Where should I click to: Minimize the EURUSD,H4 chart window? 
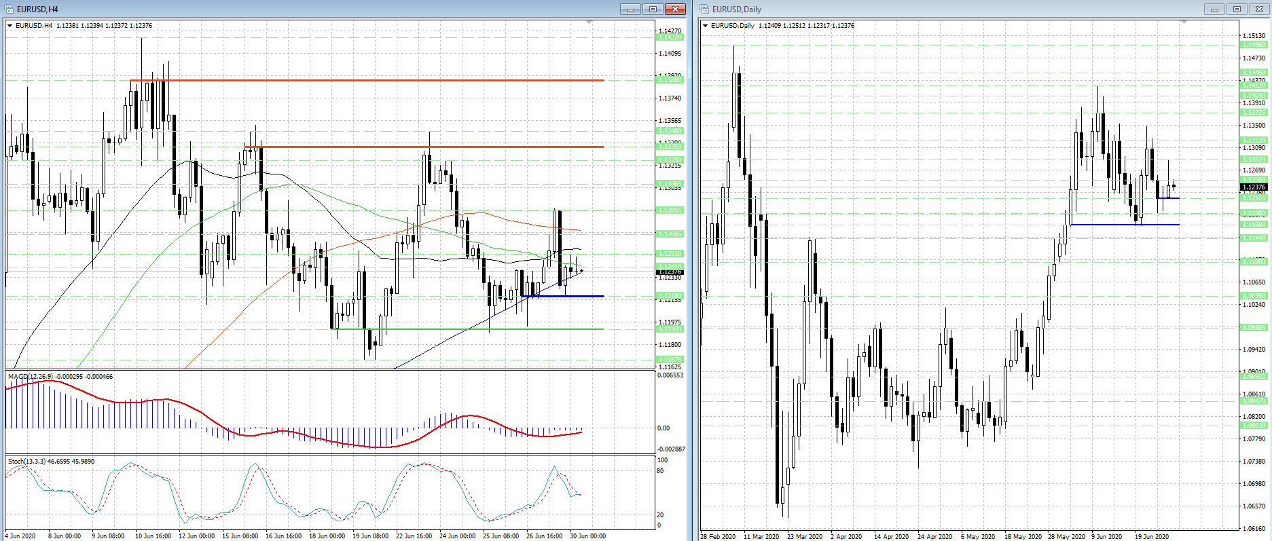(x=630, y=9)
